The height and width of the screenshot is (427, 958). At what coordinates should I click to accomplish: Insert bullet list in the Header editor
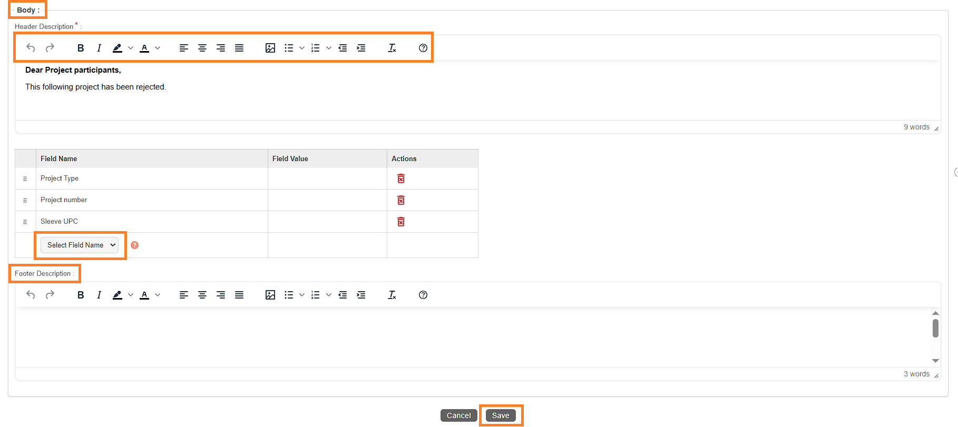click(x=289, y=48)
